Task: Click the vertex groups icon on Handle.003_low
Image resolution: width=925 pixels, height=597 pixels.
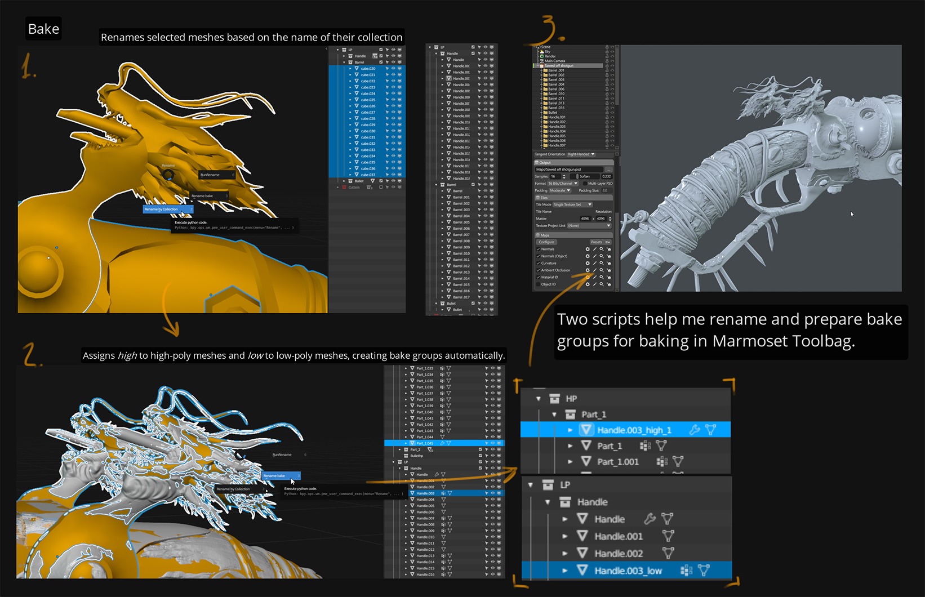Action: (686, 571)
